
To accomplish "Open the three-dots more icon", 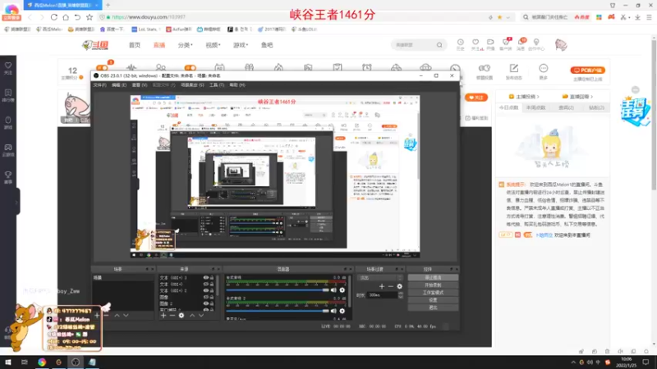I will click(x=543, y=68).
